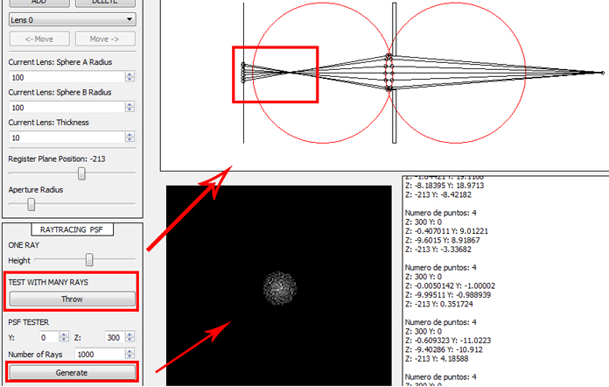The height and width of the screenshot is (387, 609).
Task: Increase Sphere B Radius with up arrow
Action: pyautogui.click(x=129, y=104)
